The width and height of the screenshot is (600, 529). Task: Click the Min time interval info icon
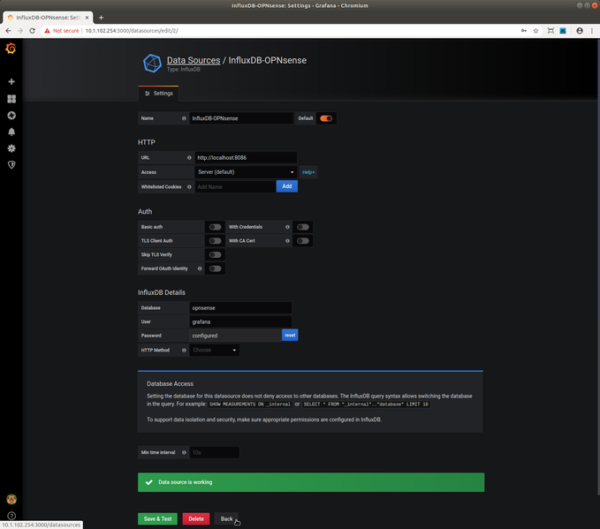[x=184, y=452]
